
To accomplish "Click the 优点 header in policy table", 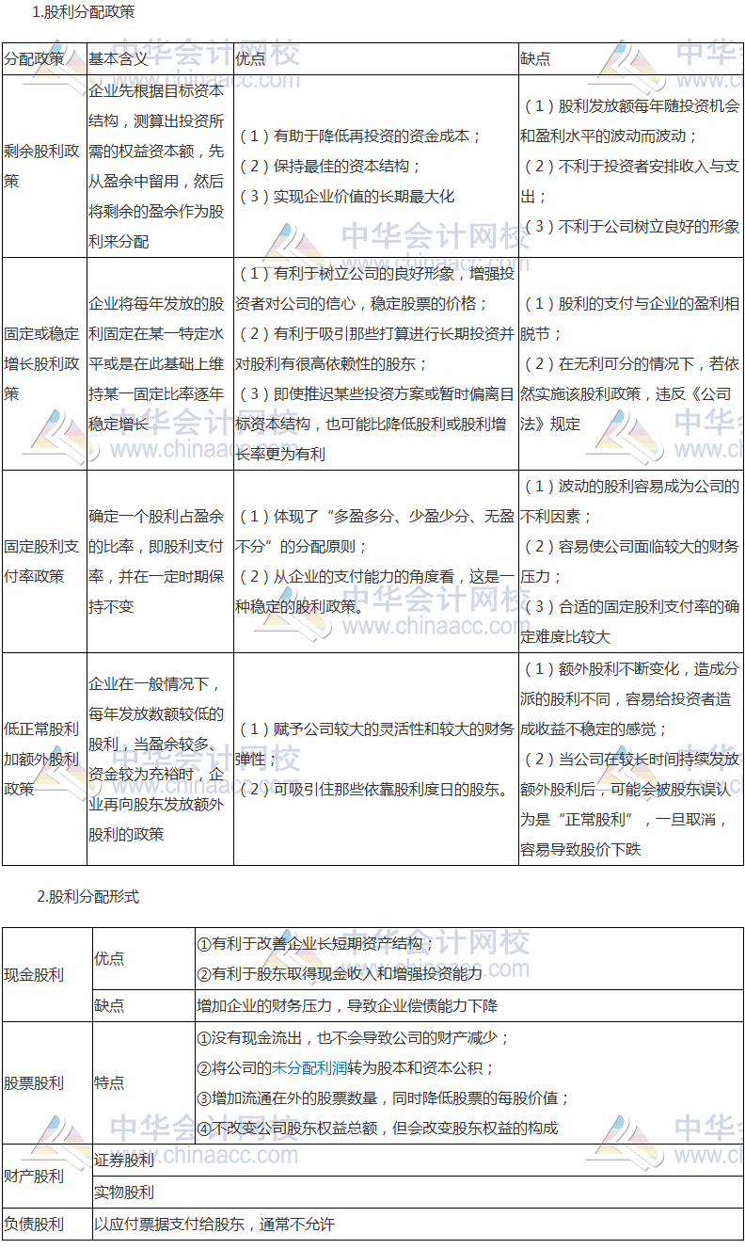I will tap(250, 58).
